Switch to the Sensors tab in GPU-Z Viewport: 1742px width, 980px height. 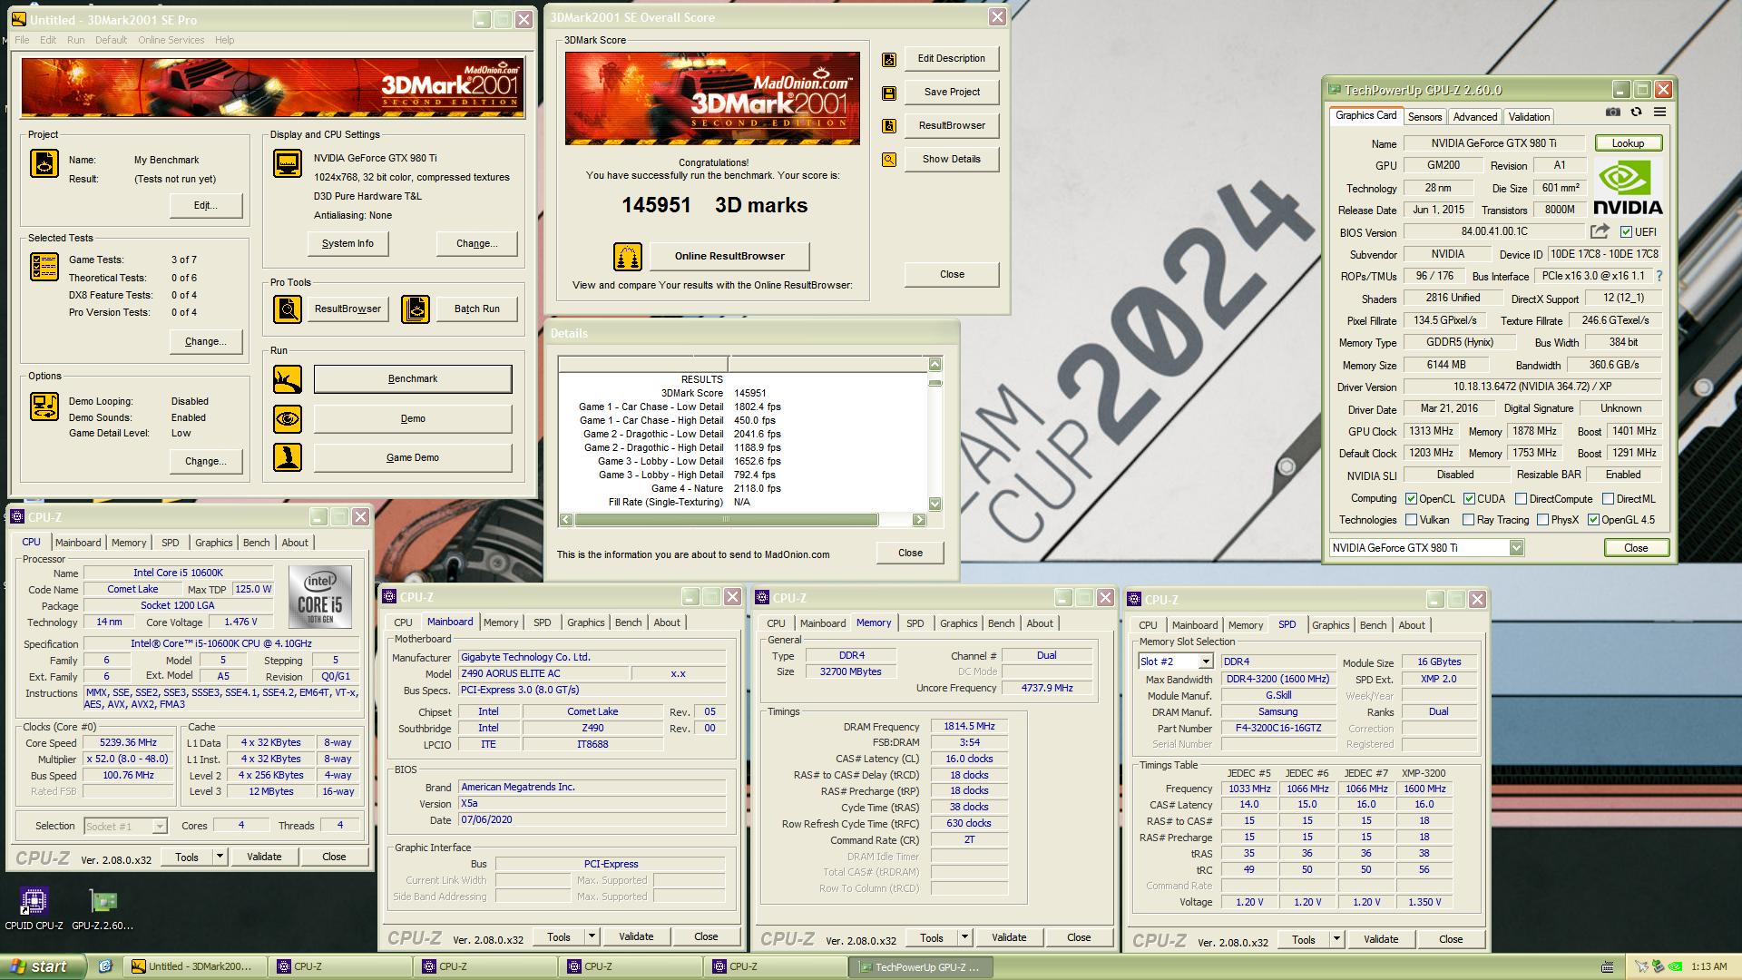pos(1424,117)
